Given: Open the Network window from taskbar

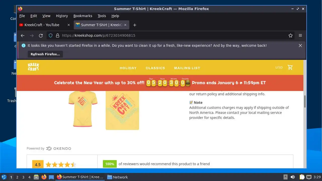Looking at the screenshot, I should (x=117, y=177).
